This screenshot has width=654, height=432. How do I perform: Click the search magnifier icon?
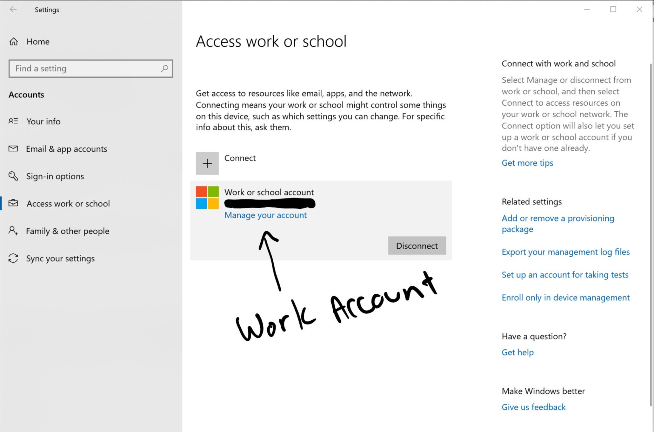click(164, 68)
